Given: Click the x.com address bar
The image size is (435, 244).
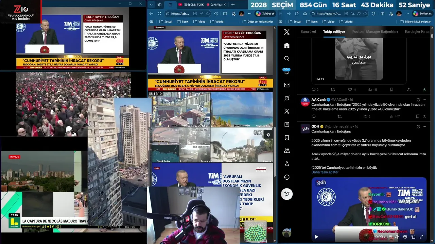Looking at the screenshot, I should pyautogui.click(x=328, y=14).
